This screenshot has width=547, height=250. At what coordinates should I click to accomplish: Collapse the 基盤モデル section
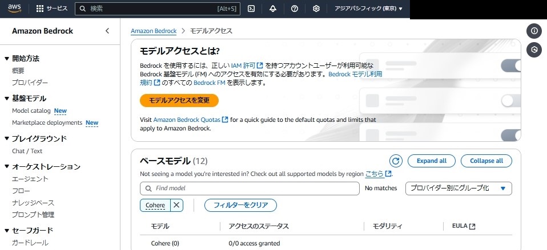point(7,99)
